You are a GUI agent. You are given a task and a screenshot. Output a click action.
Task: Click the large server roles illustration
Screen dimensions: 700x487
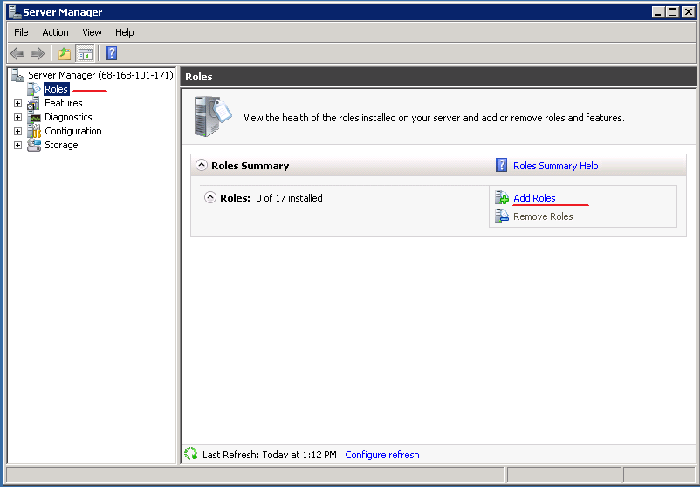[213, 116]
